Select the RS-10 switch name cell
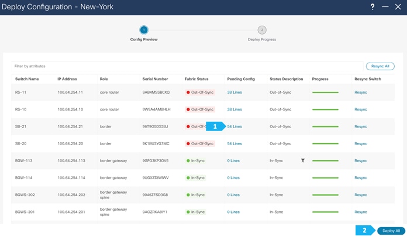 pos(20,109)
